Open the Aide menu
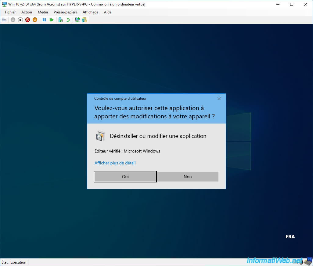Screen dimensions: 313x266 [108, 12]
